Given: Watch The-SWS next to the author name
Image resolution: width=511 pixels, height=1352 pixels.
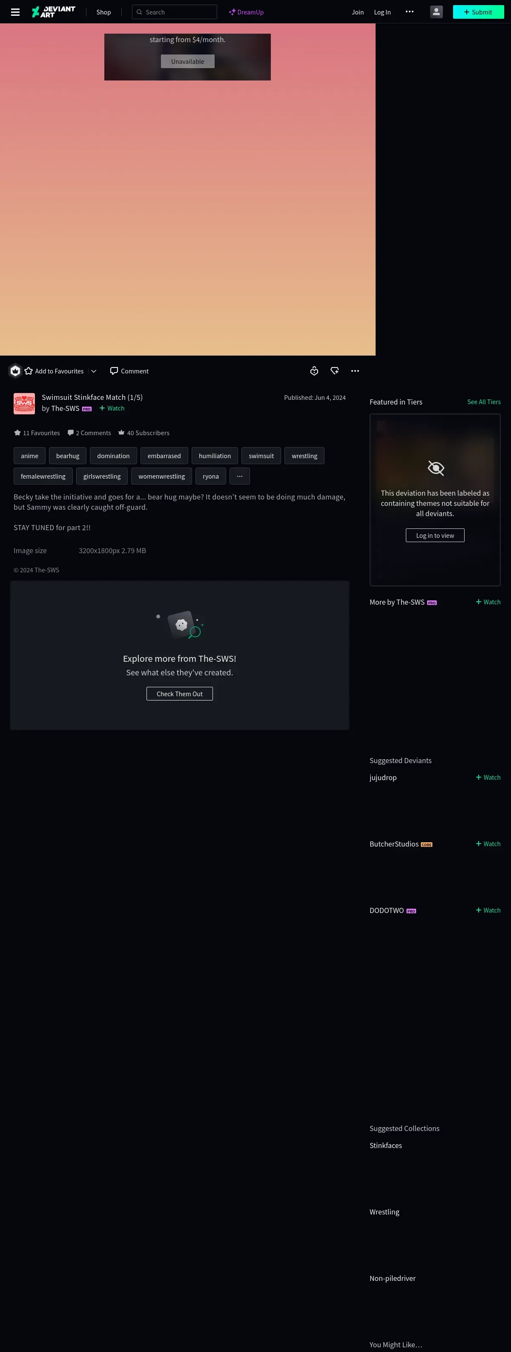Looking at the screenshot, I should pyautogui.click(x=112, y=408).
